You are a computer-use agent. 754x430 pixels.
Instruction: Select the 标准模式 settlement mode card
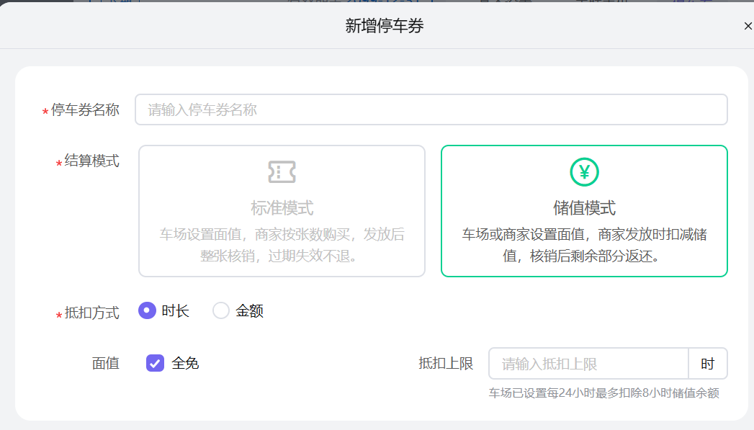coord(282,210)
